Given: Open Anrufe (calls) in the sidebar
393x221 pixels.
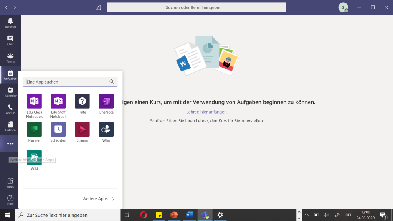Looking at the screenshot, I should [x=10, y=109].
